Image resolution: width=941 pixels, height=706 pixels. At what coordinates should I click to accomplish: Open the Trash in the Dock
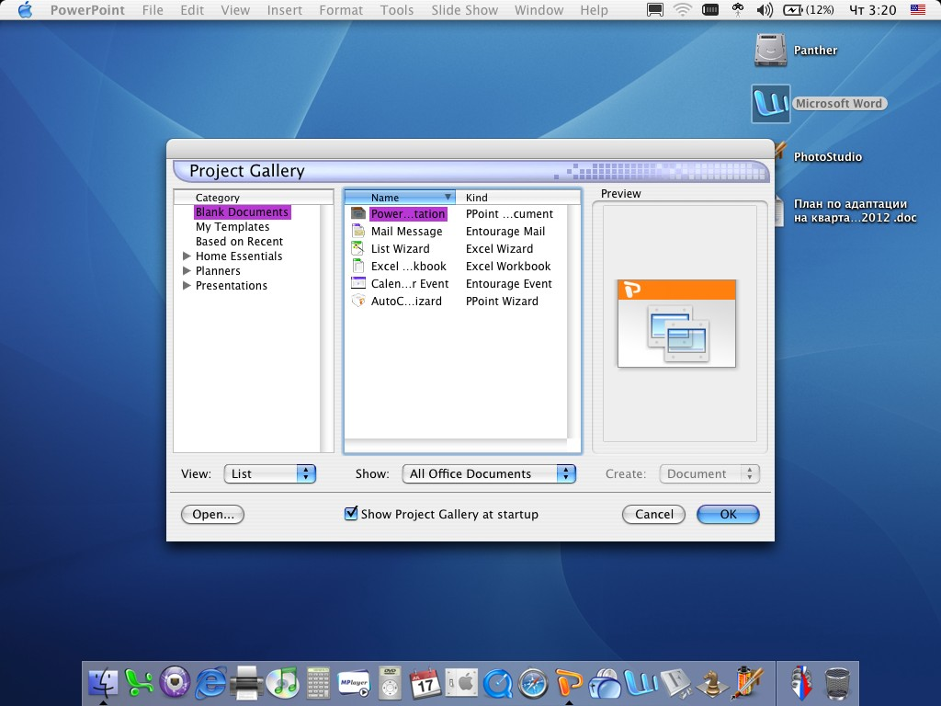click(837, 683)
